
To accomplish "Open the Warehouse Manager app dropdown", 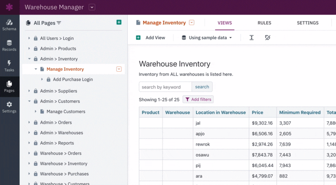I will 92,7.
